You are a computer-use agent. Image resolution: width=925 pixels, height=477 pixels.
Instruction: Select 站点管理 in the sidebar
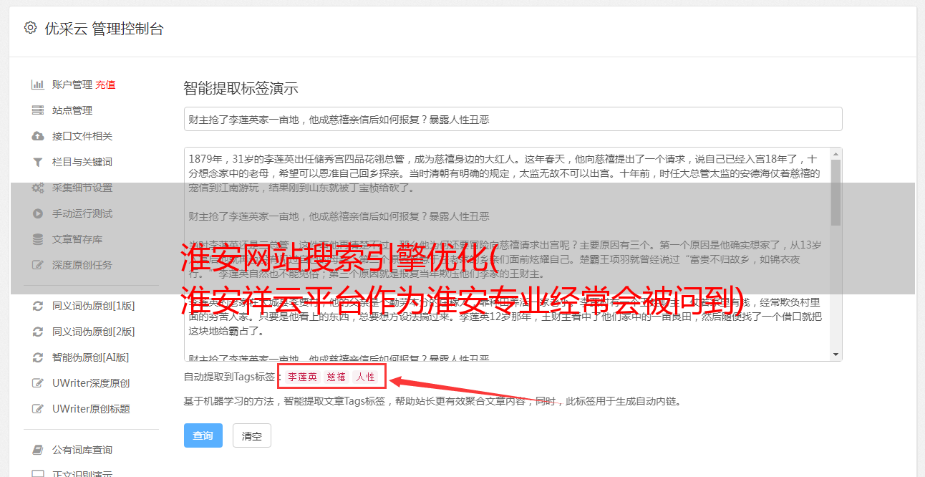[x=72, y=110]
